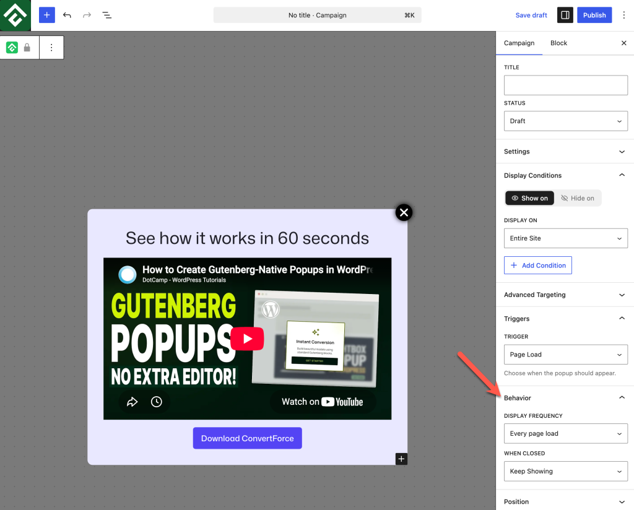Expand the Advanced Targeting section
The width and height of the screenshot is (634, 510).
pos(565,295)
